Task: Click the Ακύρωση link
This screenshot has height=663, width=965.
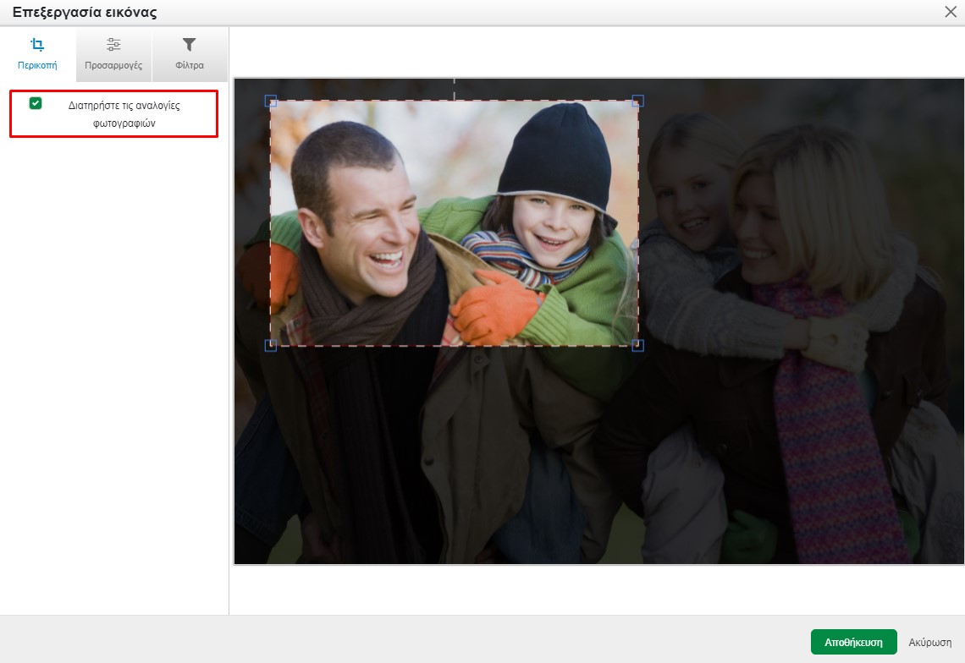Action: click(929, 643)
